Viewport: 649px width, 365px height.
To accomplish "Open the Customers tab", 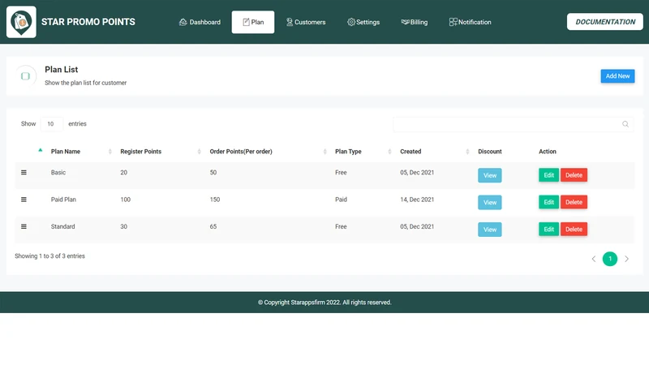I will [x=306, y=23].
